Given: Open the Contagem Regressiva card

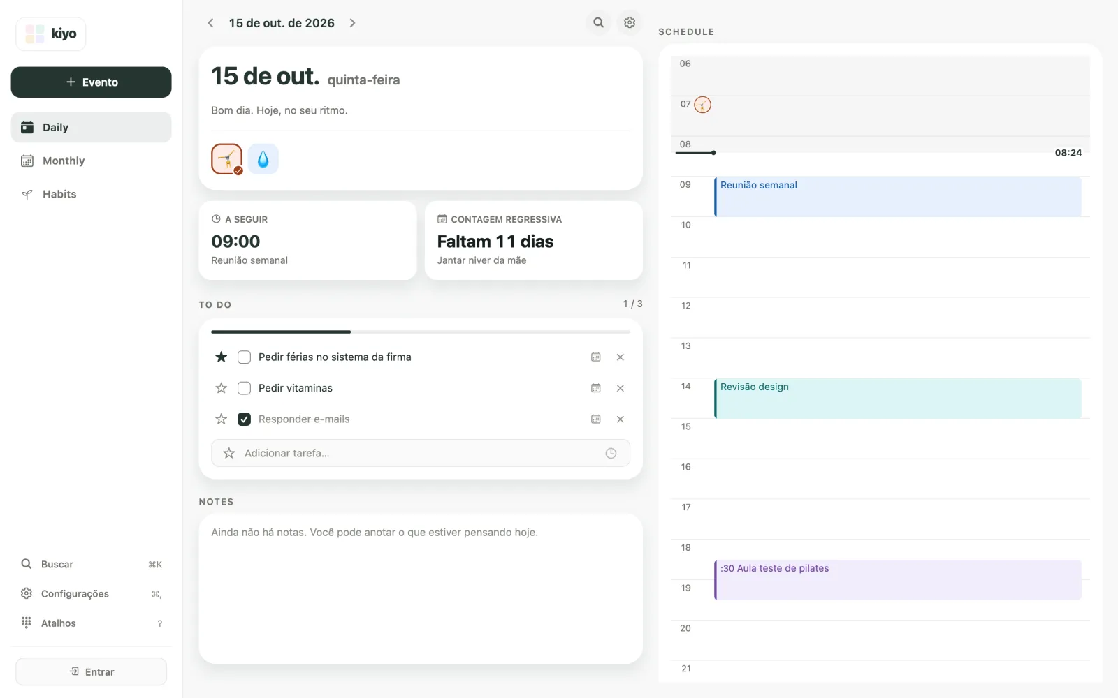Looking at the screenshot, I should tap(534, 240).
